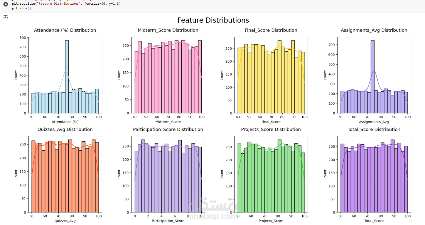
Task: Select 'Assignments_Avg Distribution' chart title
Action: coord(374,30)
